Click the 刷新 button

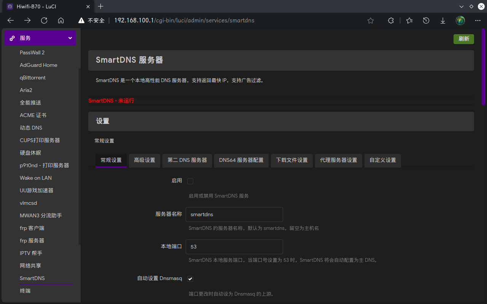[x=464, y=39]
